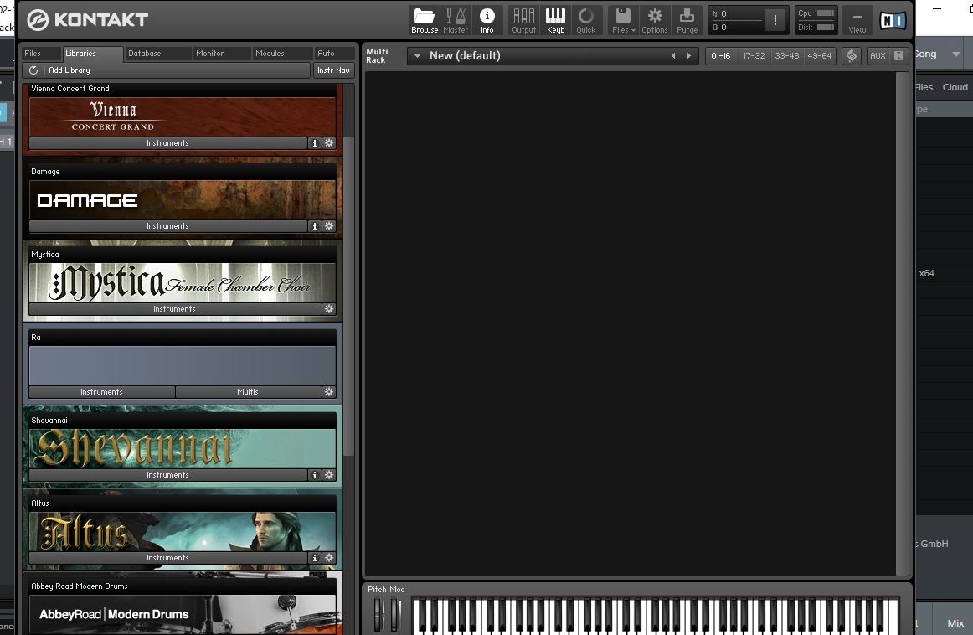Select the 17-32 channel page tab

[754, 56]
